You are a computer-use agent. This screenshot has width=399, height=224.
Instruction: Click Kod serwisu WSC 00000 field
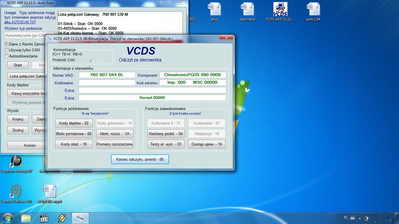(x=192, y=82)
